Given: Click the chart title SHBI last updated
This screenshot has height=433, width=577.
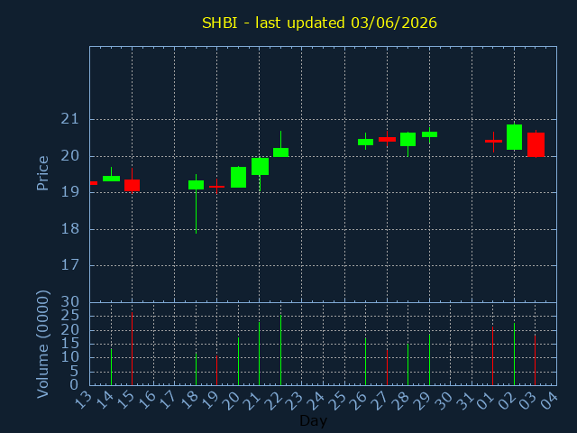Looking at the screenshot, I should pyautogui.click(x=319, y=23).
